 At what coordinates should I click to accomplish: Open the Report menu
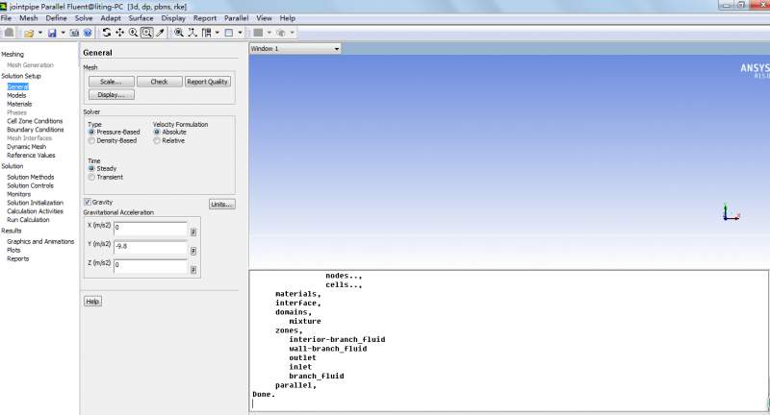click(x=205, y=18)
